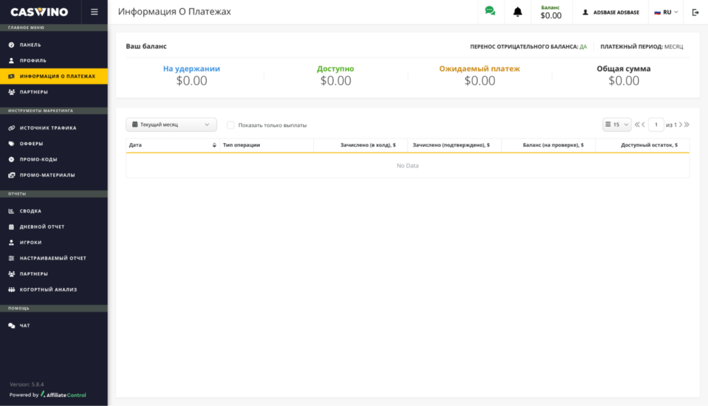
Task: Open Когортный анализ menu item
Action: point(54,289)
